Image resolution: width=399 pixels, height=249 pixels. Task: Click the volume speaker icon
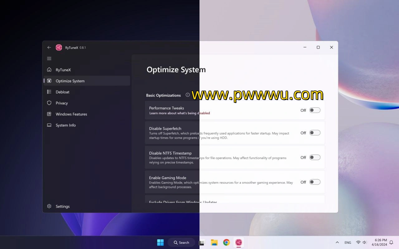point(365,242)
